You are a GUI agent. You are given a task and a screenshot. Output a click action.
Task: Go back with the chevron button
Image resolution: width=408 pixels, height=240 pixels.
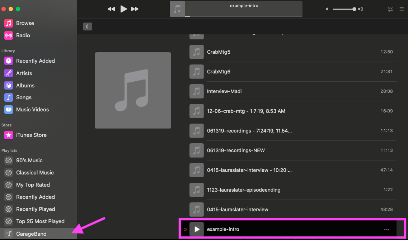88,27
